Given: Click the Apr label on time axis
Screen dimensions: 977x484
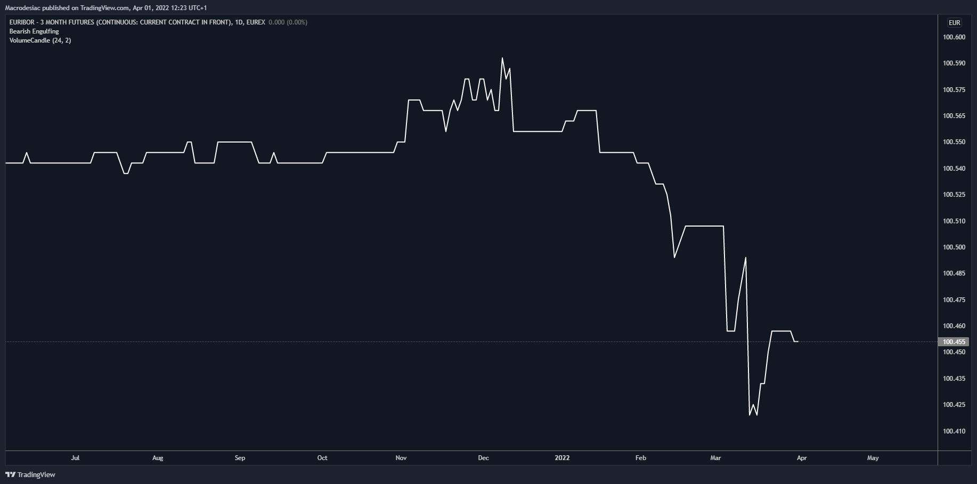Looking at the screenshot, I should (x=802, y=458).
